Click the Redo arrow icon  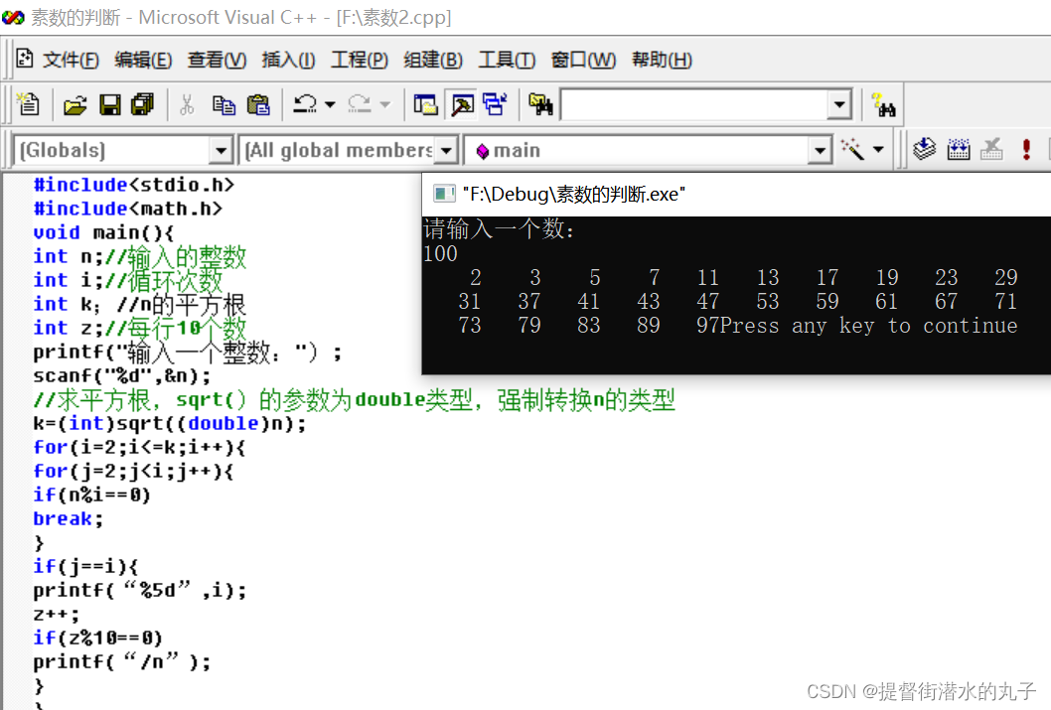pos(360,104)
